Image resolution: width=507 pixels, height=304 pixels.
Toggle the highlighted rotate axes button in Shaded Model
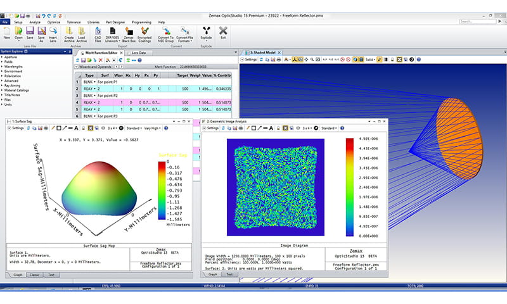pos(295,60)
